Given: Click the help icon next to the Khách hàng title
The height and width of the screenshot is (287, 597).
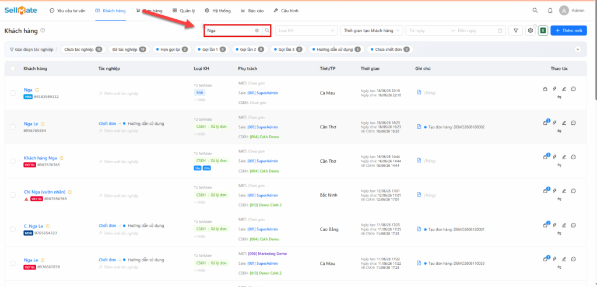Looking at the screenshot, I should click(43, 30).
